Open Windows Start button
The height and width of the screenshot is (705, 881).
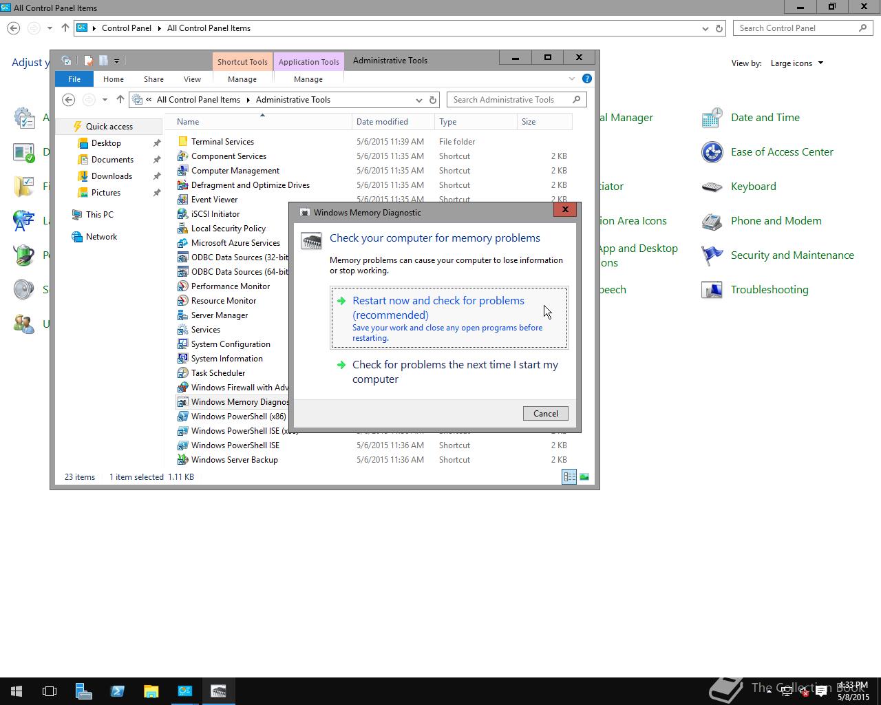pos(17,691)
